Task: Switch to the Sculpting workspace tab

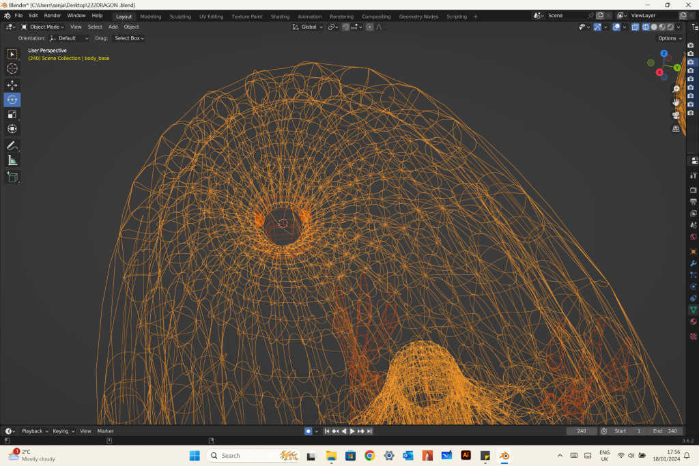Action: point(180,16)
